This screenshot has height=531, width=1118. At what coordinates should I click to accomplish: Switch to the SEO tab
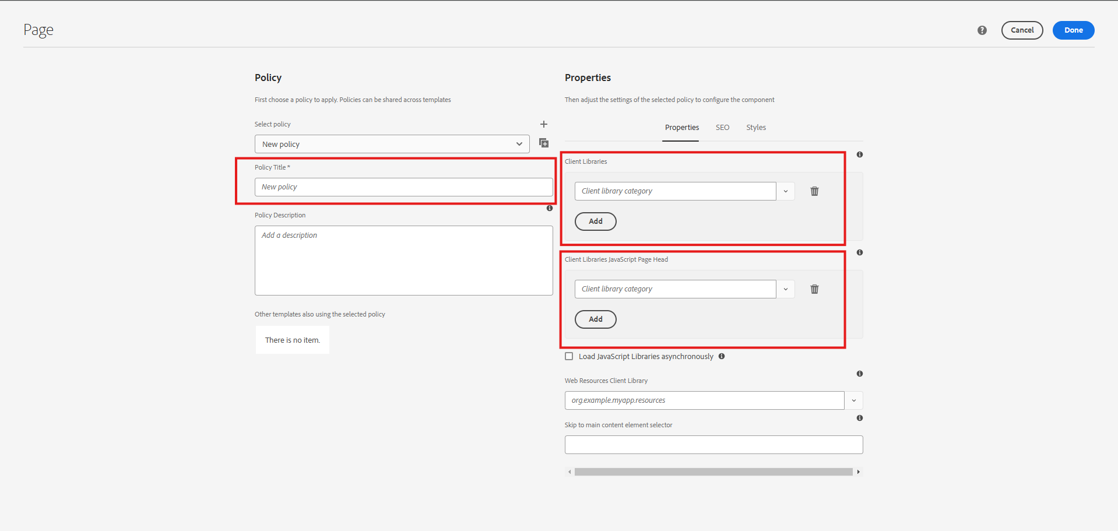click(x=722, y=128)
